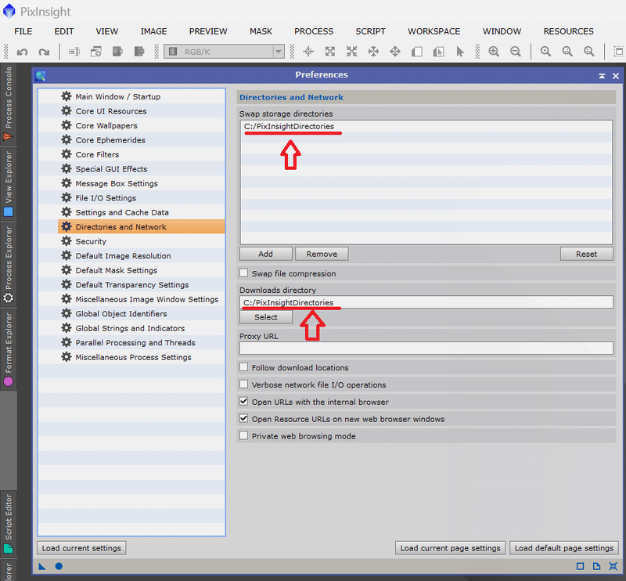626x581 pixels.
Task: Select the C:/PixInsightDirectories swap storage entry
Action: (426, 126)
